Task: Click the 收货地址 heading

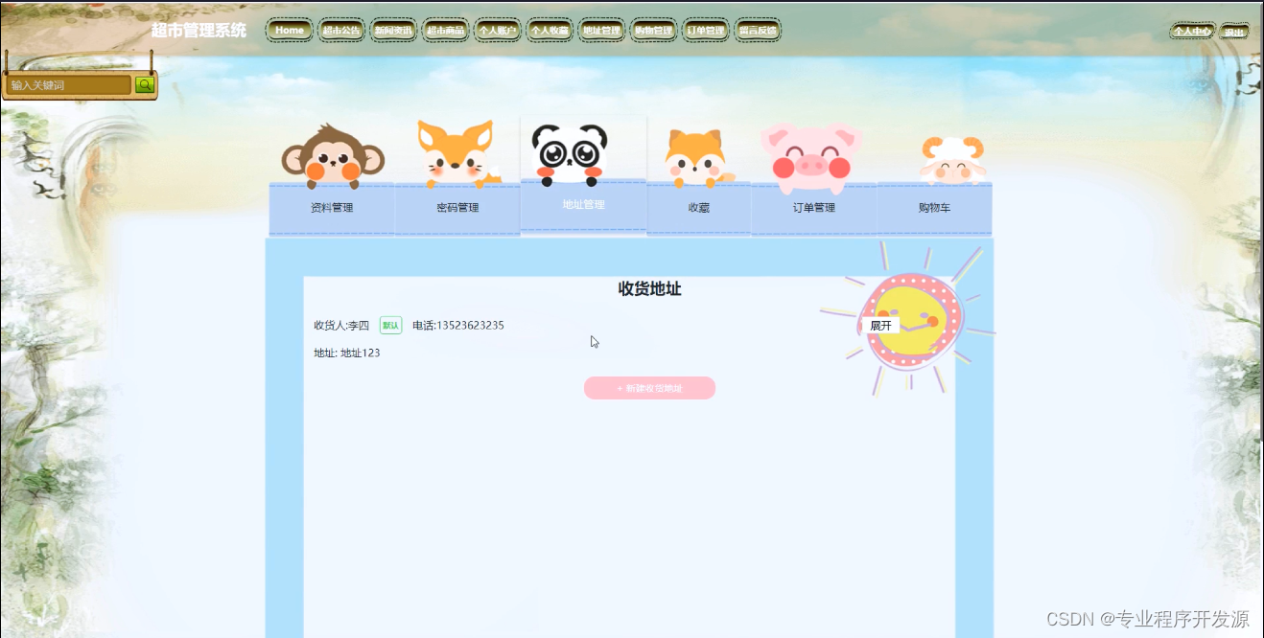Action: pos(649,289)
